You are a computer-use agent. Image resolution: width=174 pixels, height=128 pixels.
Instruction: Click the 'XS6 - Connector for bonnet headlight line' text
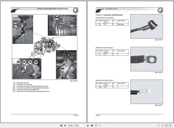click(26, 90)
